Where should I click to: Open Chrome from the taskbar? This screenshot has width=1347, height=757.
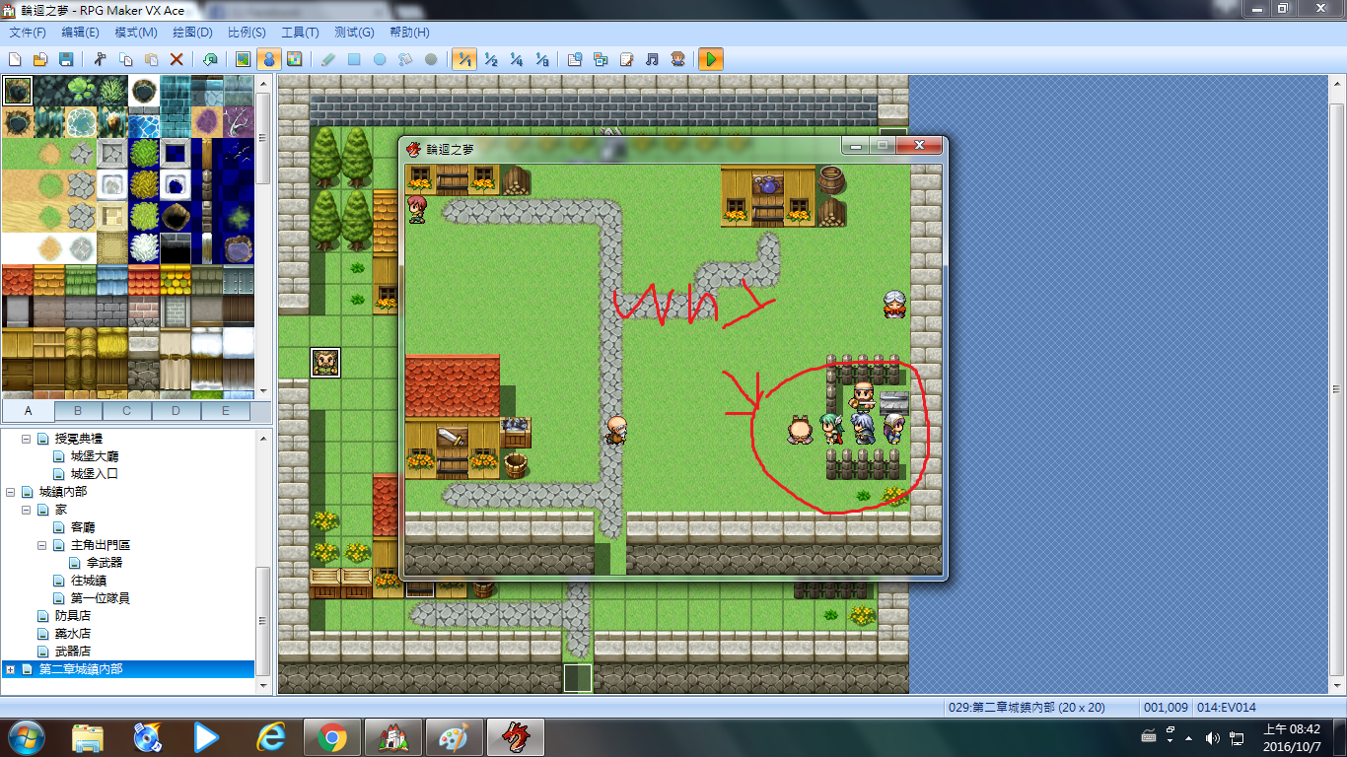point(331,737)
